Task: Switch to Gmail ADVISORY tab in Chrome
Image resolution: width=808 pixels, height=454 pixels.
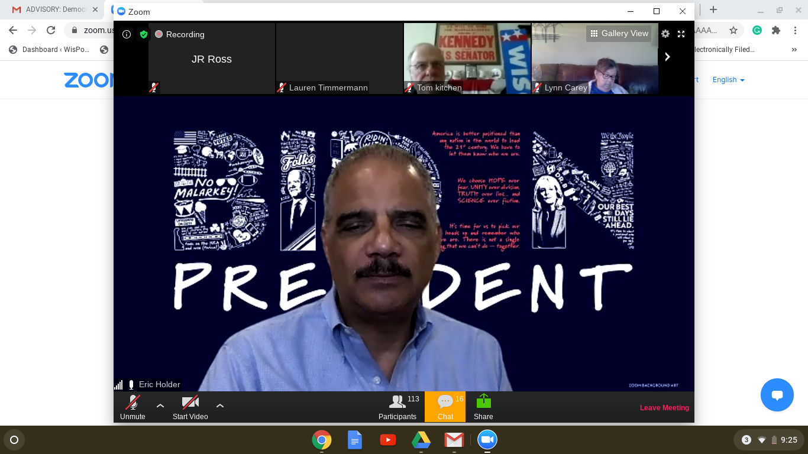Action: (x=55, y=10)
